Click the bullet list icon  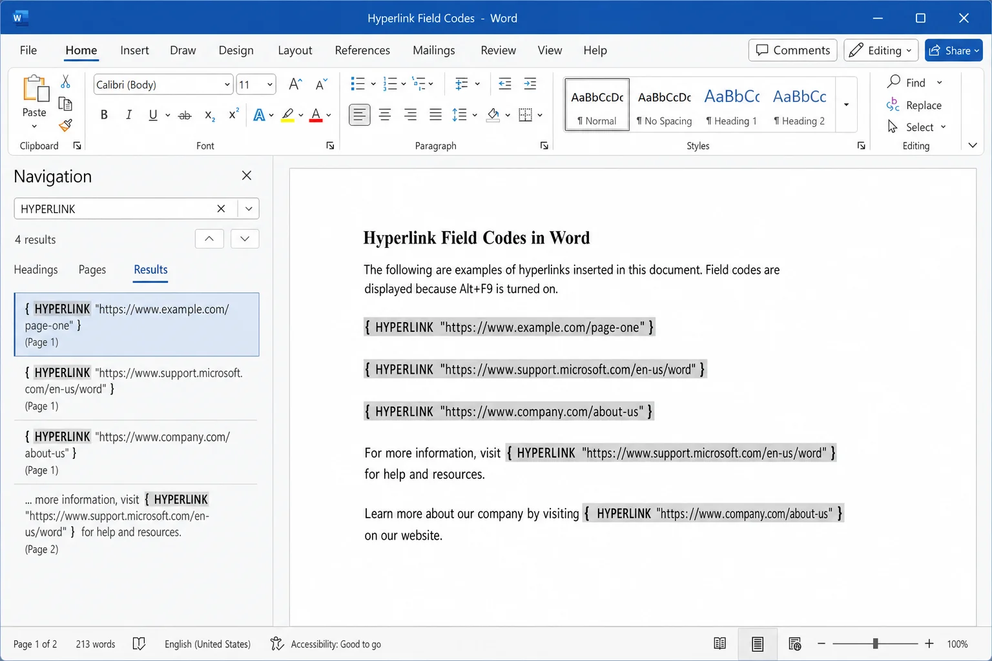[x=358, y=83]
